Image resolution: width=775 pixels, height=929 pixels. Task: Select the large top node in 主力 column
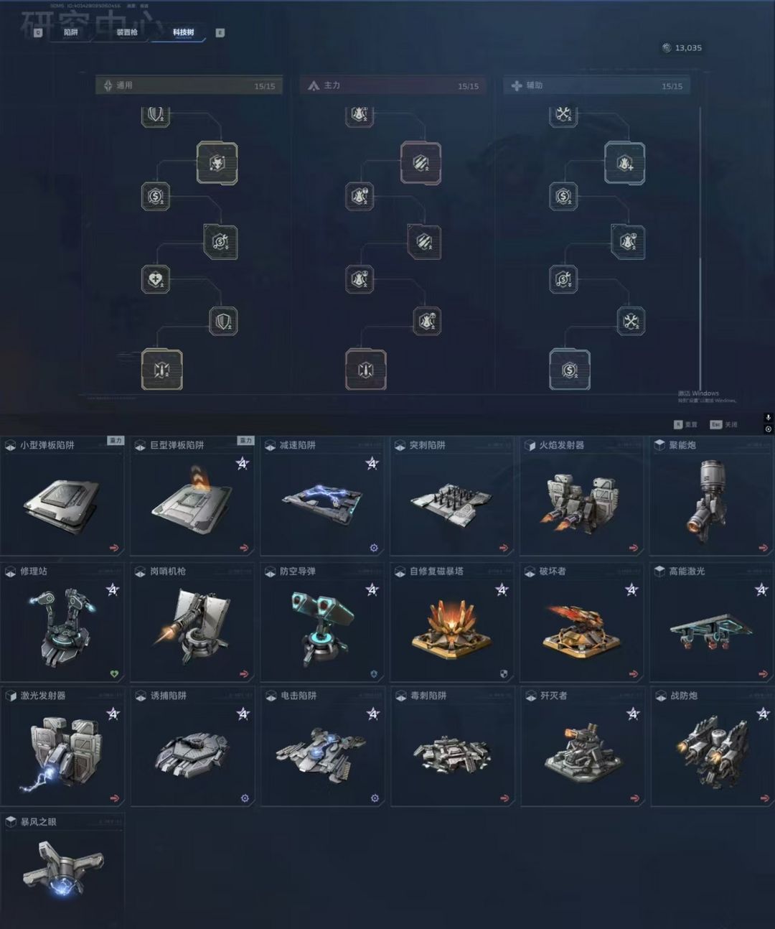click(421, 163)
